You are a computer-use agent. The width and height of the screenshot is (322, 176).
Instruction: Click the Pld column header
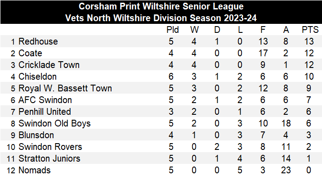point(173,30)
